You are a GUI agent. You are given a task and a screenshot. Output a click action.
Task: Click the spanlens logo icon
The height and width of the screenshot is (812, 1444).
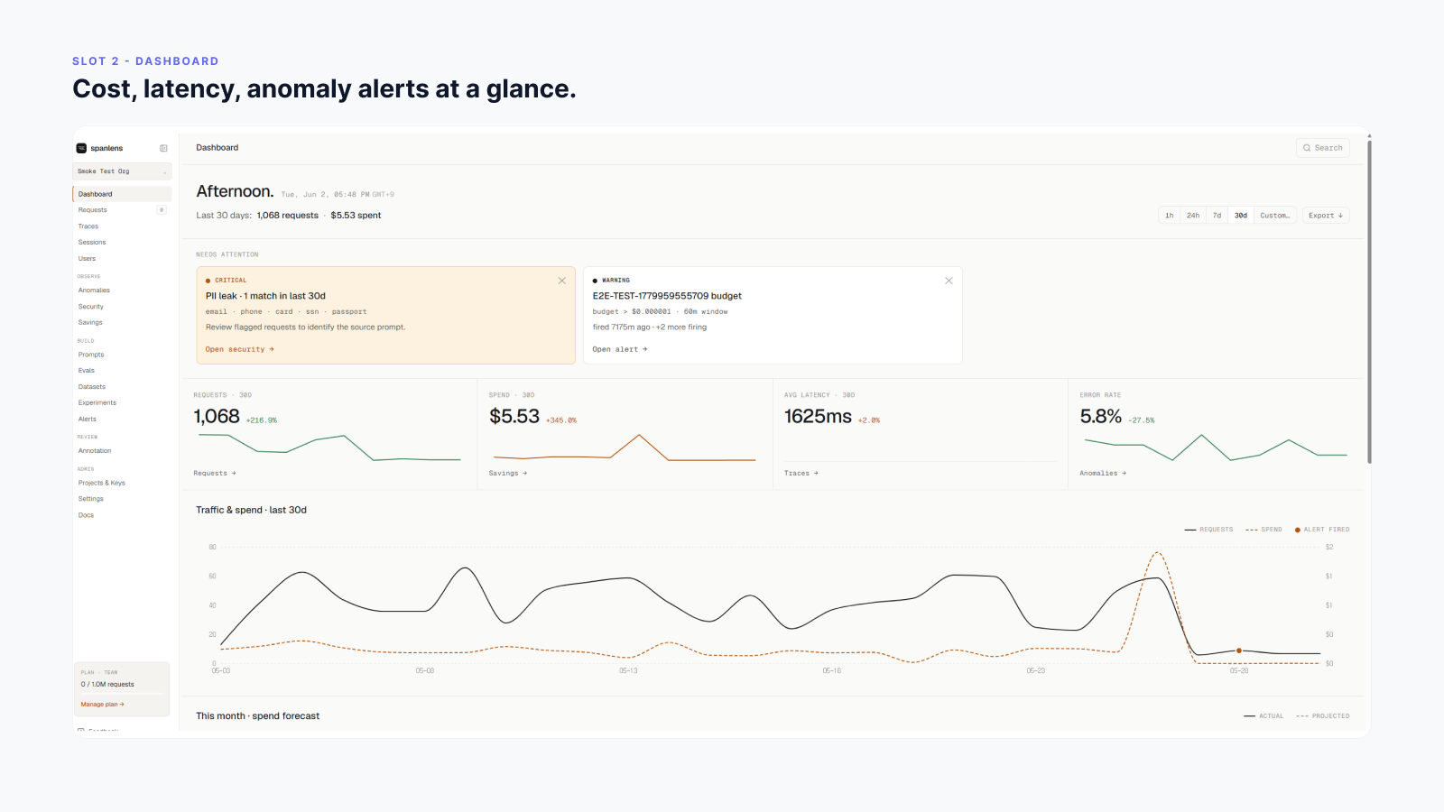pyautogui.click(x=81, y=148)
